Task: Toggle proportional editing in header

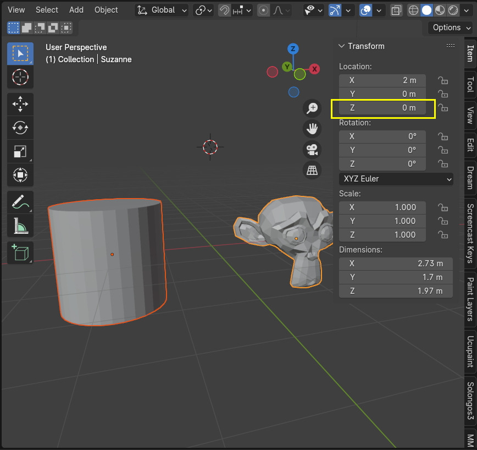Action: (263, 10)
